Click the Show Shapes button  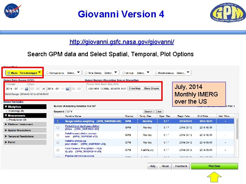point(152,89)
